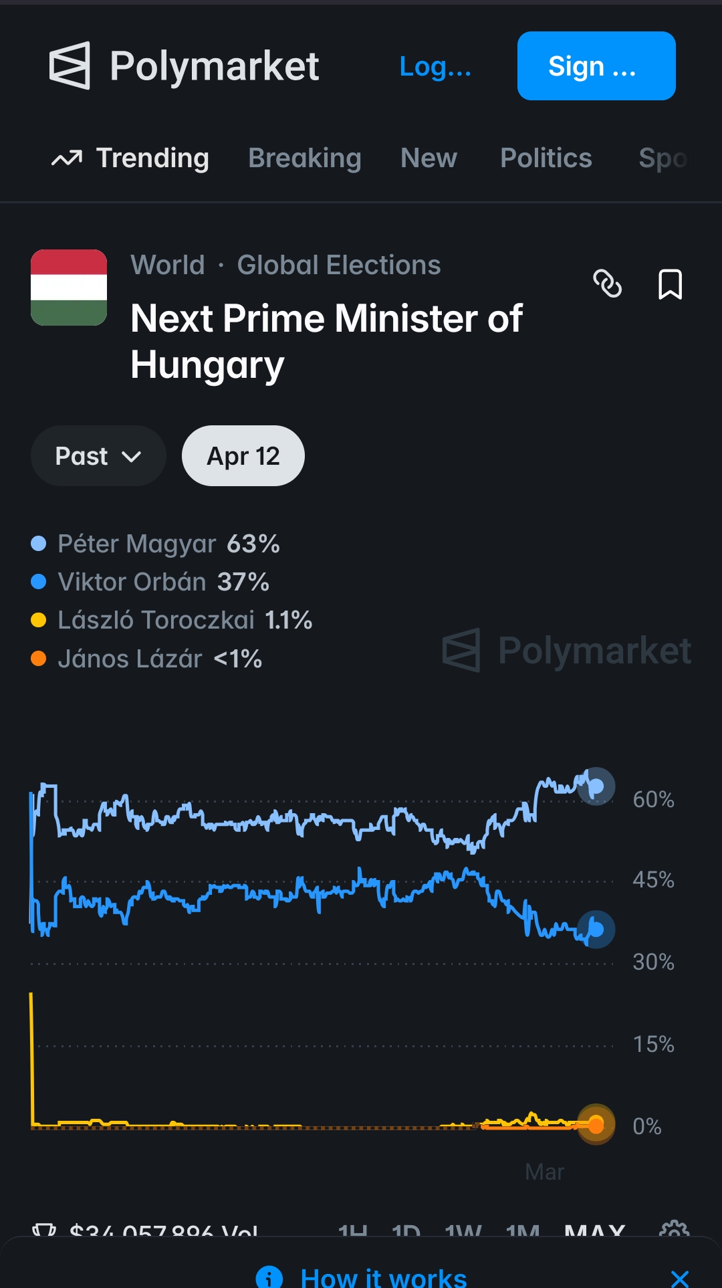
Task: Click the Sign up button
Action: click(596, 66)
